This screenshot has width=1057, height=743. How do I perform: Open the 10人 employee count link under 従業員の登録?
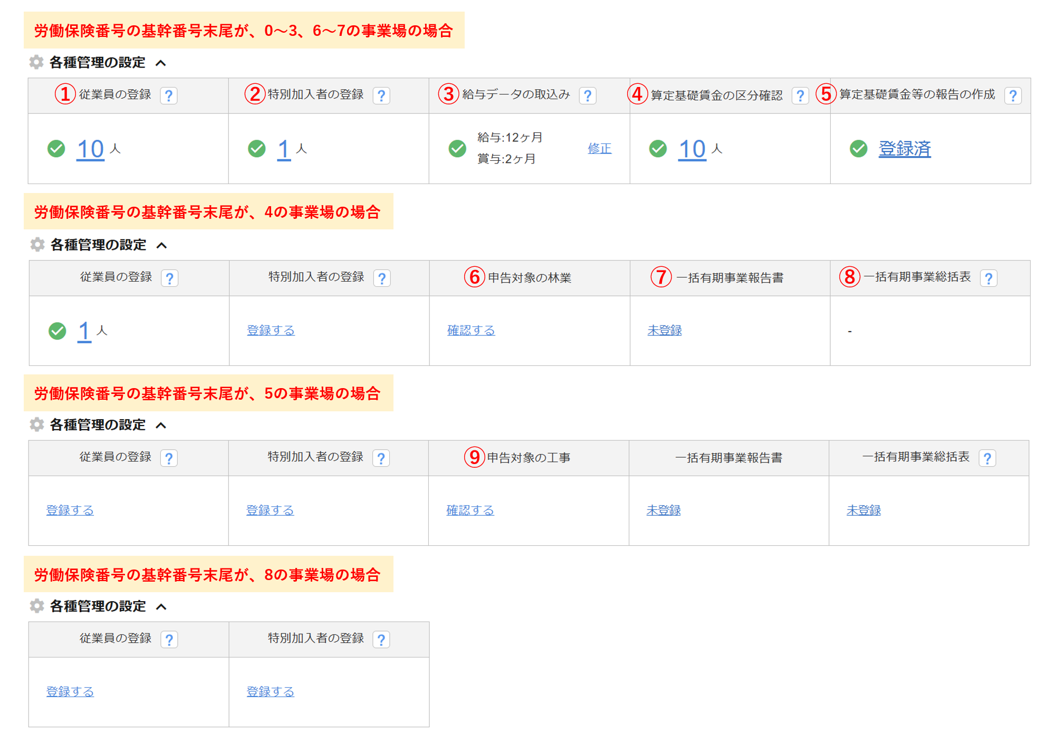coord(90,149)
